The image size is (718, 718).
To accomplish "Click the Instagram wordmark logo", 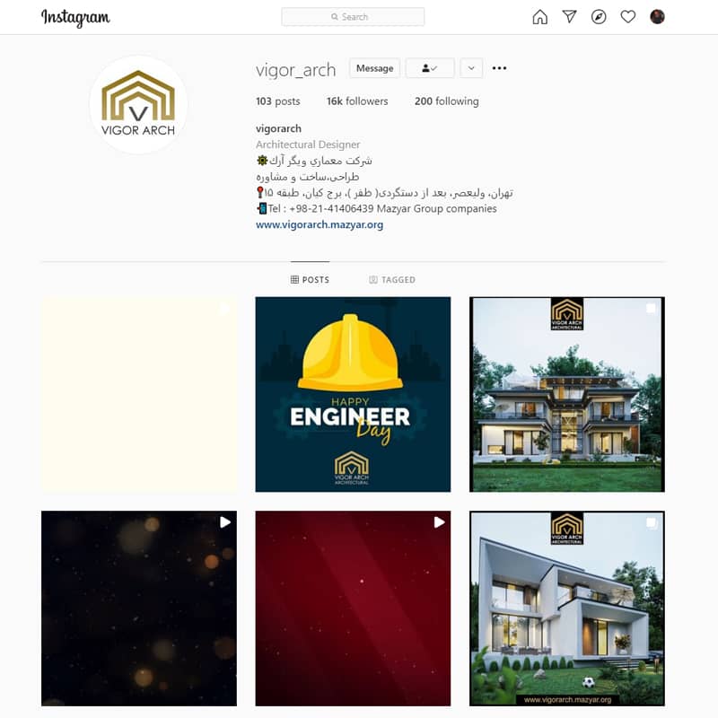I will (x=75, y=18).
